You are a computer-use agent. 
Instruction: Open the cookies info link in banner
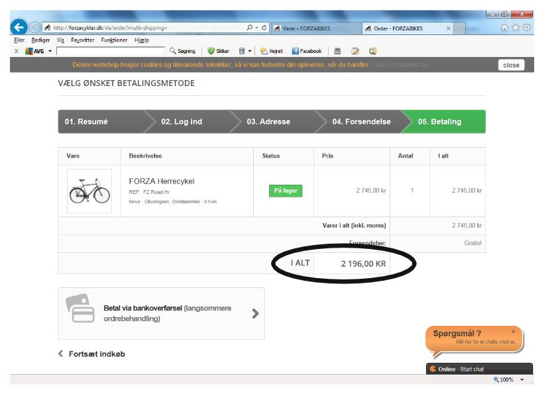pyautogui.click(x=401, y=65)
